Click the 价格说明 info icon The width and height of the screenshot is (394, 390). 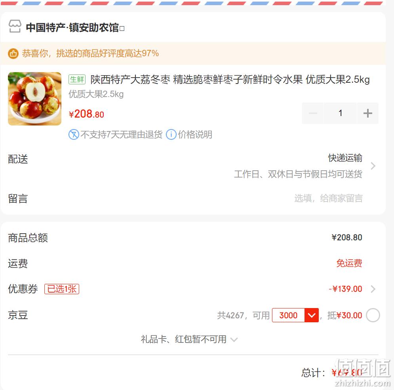(171, 135)
